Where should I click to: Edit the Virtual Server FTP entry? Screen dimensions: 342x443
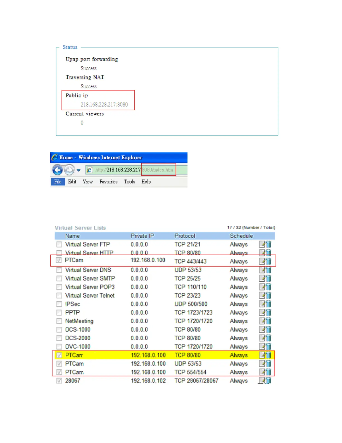tap(262, 244)
